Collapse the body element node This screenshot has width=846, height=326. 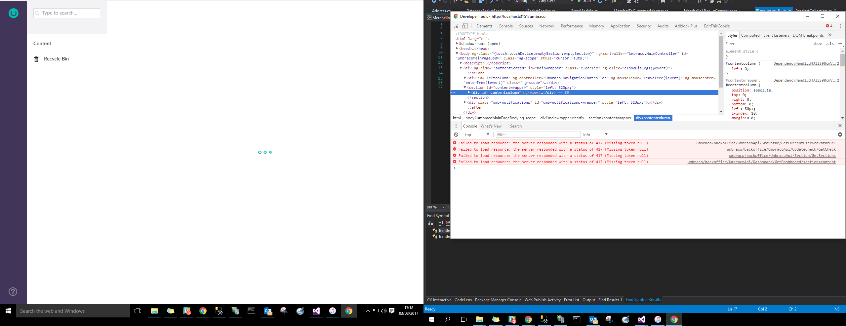point(457,54)
